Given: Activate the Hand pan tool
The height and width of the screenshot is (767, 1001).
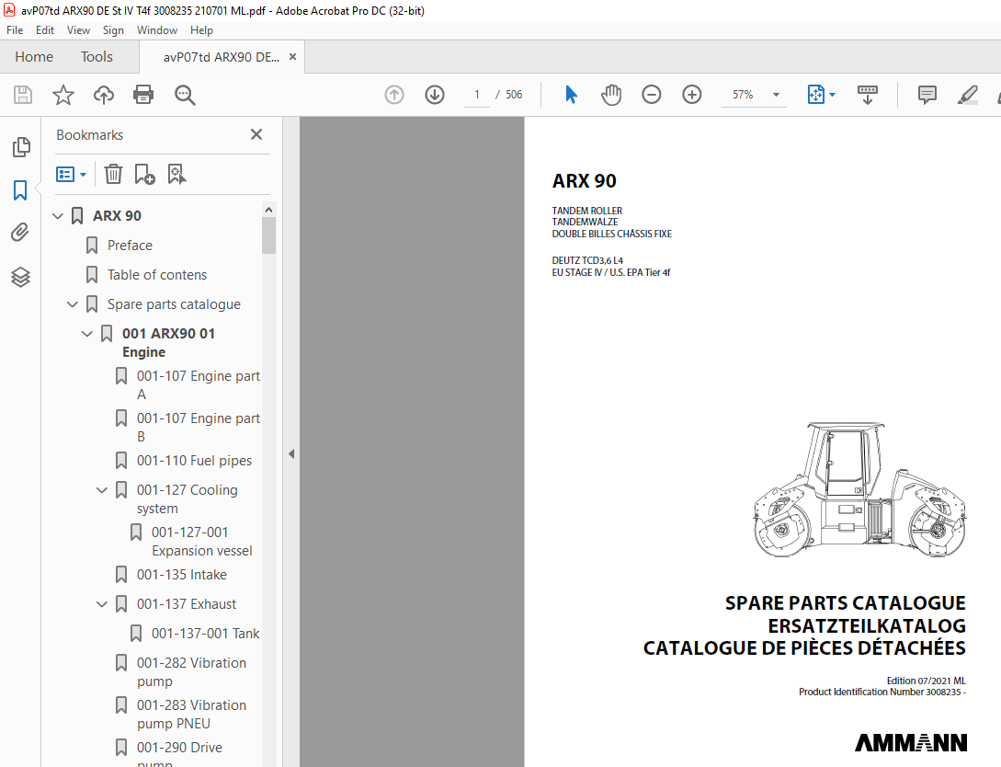Looking at the screenshot, I should click(x=611, y=95).
